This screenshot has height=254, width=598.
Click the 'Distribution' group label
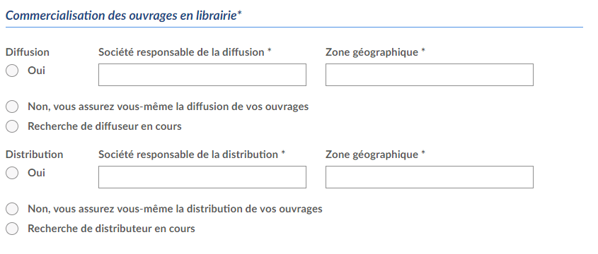pos(35,155)
